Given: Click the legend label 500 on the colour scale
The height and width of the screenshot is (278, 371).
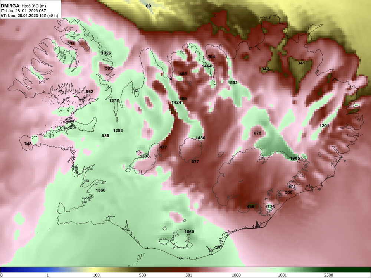Looking at the screenshot, I should click(142, 275).
